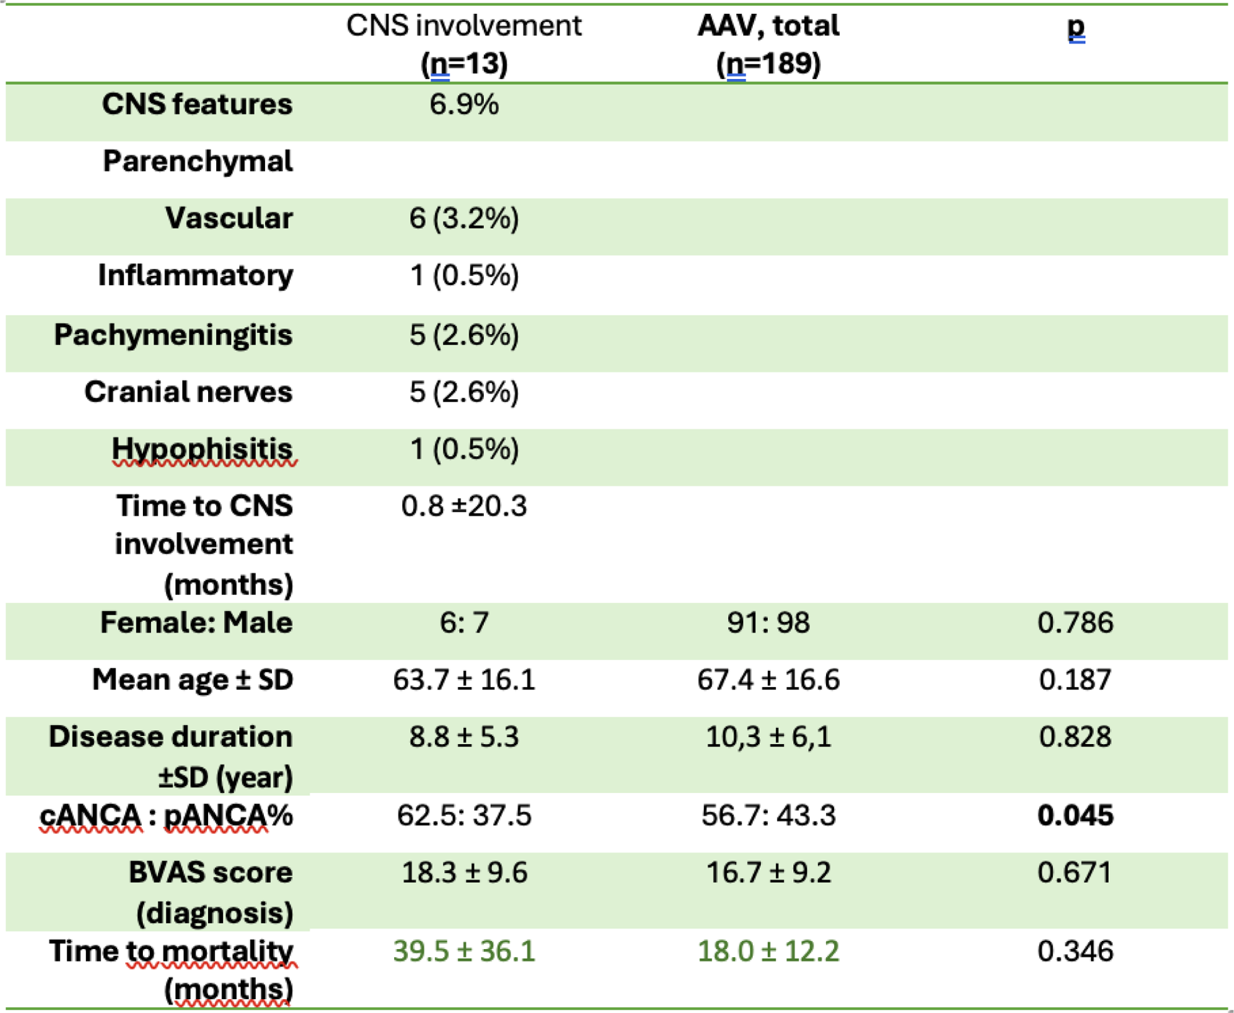Viewport: 1234px width, 1013px height.
Task: Select the '10,3 ± 6,1' disease duration cell
Action: point(768,736)
